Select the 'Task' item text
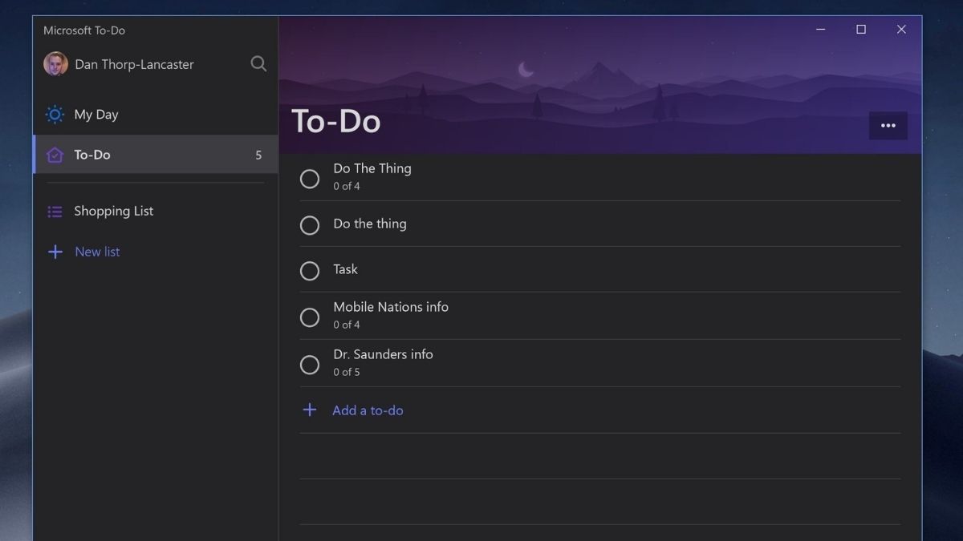Screen dimensions: 963x541 [x=346, y=269]
